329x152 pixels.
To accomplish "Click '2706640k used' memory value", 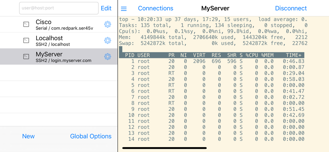I will (214, 37).
